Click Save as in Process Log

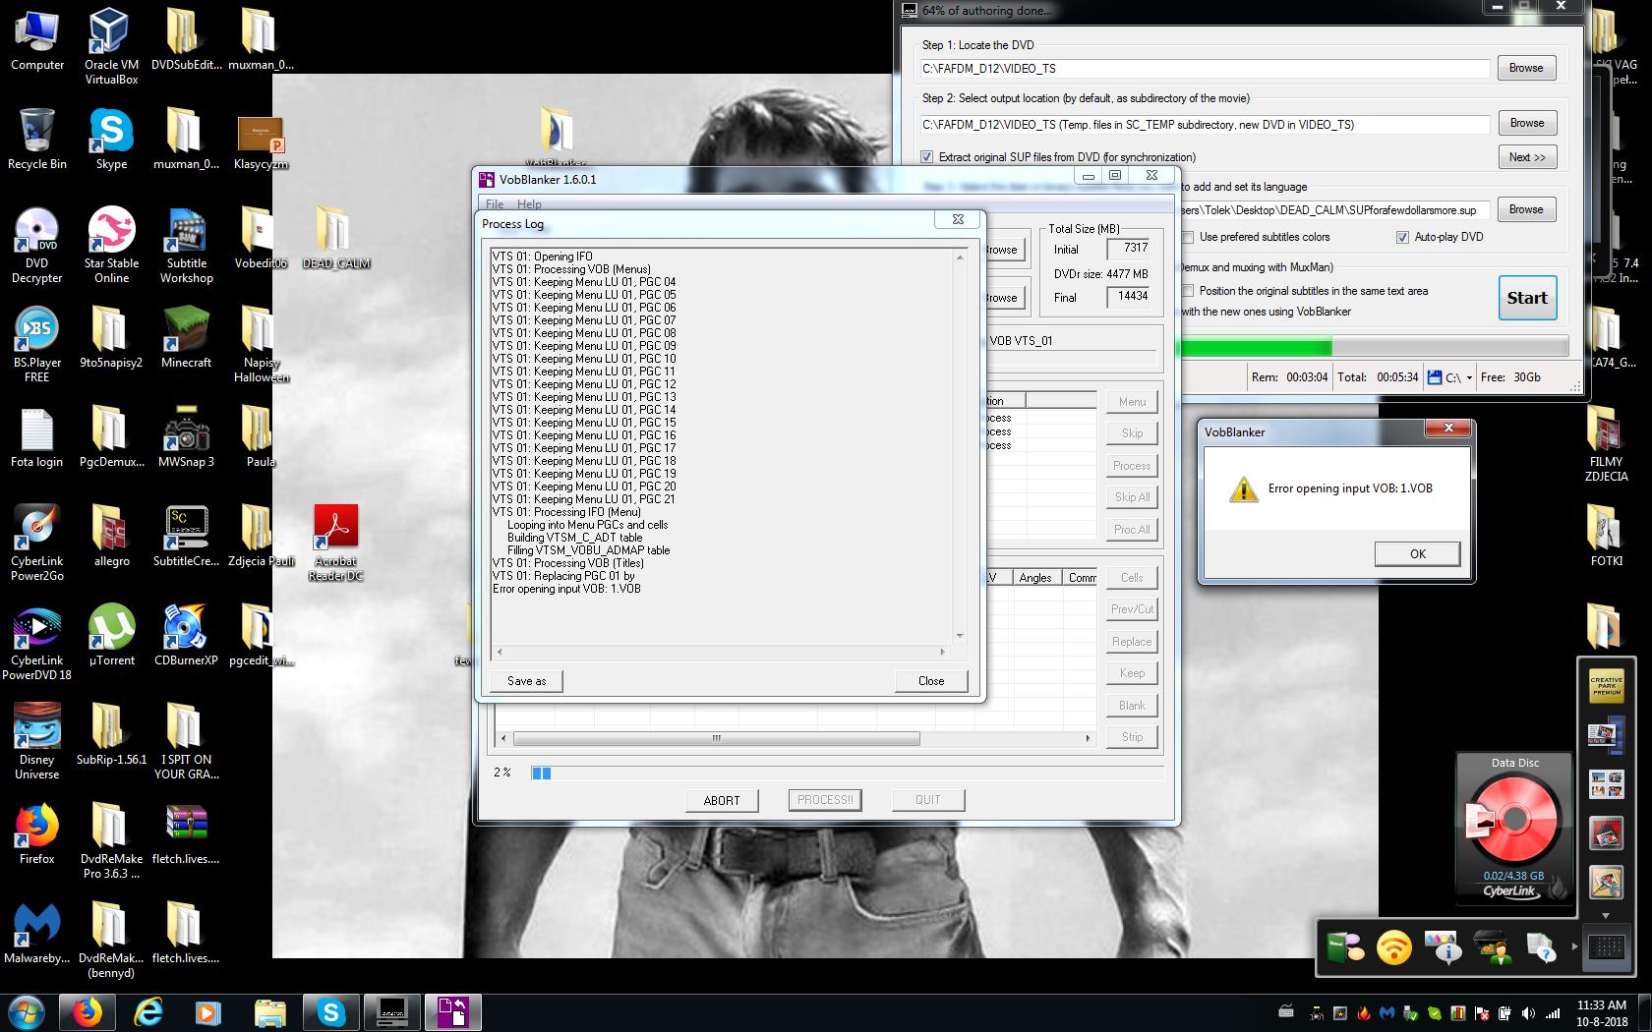[x=526, y=681]
